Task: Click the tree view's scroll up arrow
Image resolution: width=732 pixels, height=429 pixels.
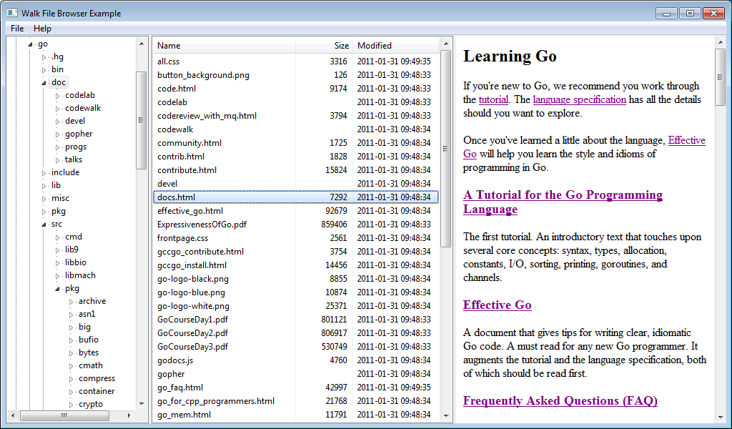Action: pos(141,44)
